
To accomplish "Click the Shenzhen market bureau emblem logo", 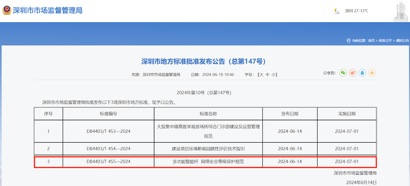I will (x=6, y=10).
